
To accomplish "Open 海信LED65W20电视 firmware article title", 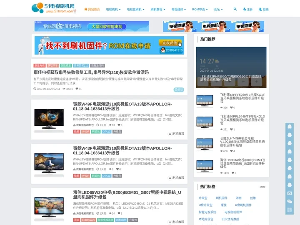I will point(127,195).
